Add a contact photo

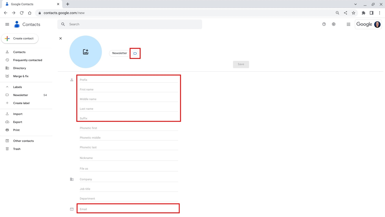(x=86, y=51)
